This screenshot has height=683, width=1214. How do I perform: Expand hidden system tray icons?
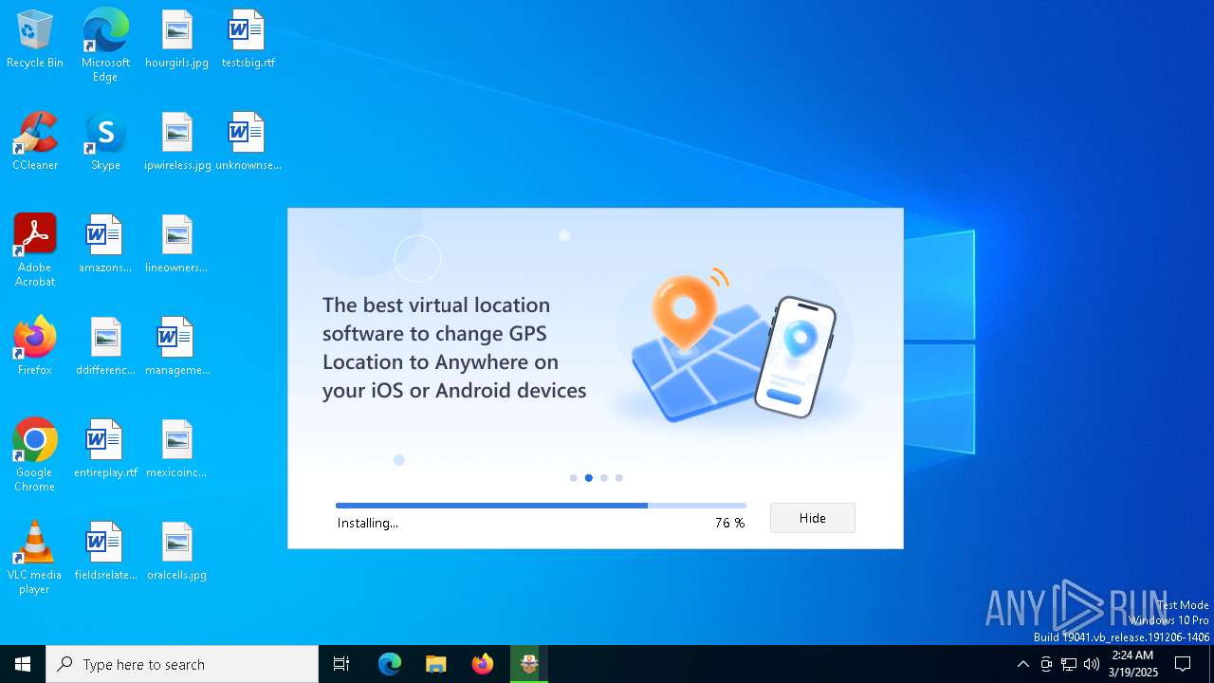pyautogui.click(x=1022, y=664)
